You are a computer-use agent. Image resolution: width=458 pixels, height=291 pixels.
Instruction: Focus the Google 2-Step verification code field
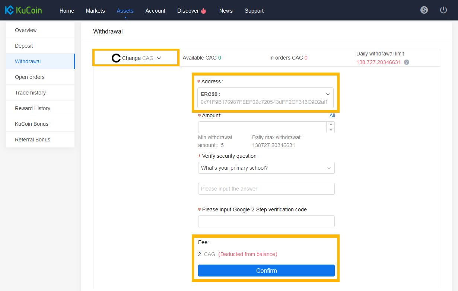266,221
